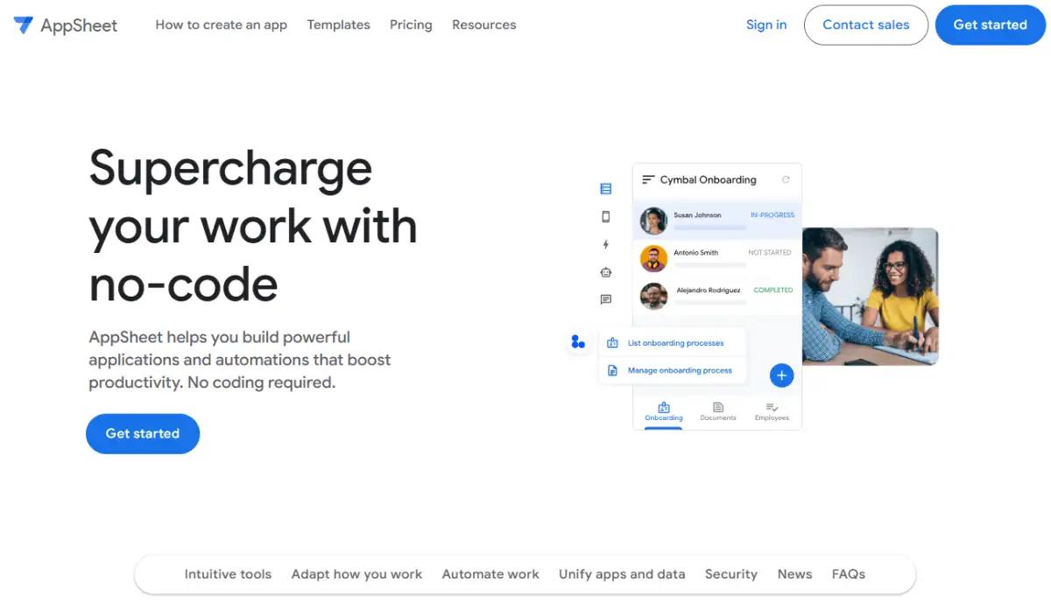The width and height of the screenshot is (1051, 610).
Task: Click the Sign in link
Action: tap(766, 25)
